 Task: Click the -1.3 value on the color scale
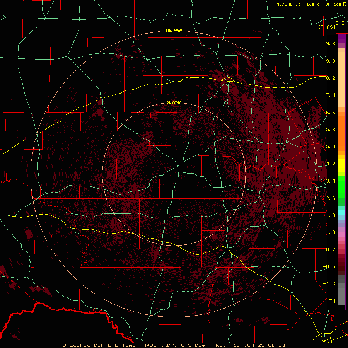click(x=329, y=284)
